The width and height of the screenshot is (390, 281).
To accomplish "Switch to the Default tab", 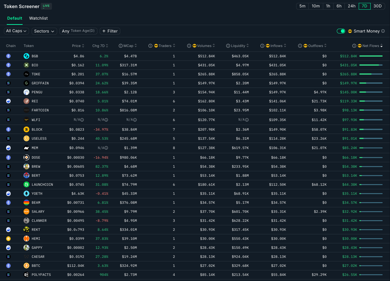I will pyautogui.click(x=15, y=18).
